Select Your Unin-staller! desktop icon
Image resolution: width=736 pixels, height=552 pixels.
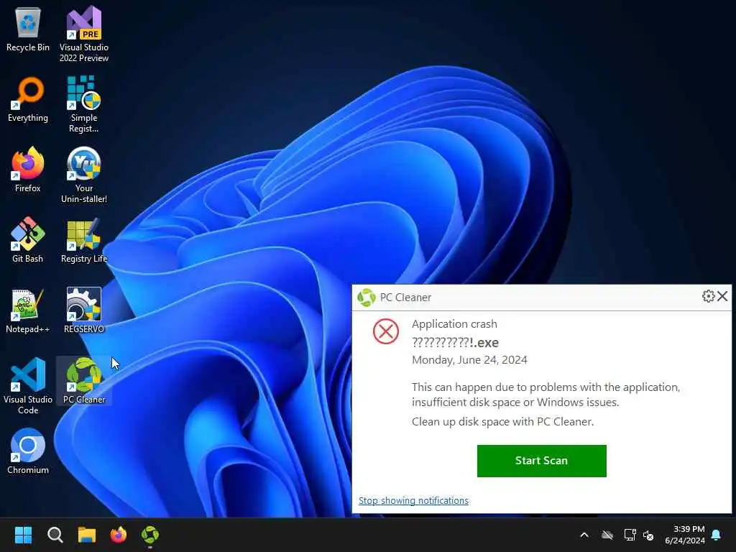[x=84, y=175]
